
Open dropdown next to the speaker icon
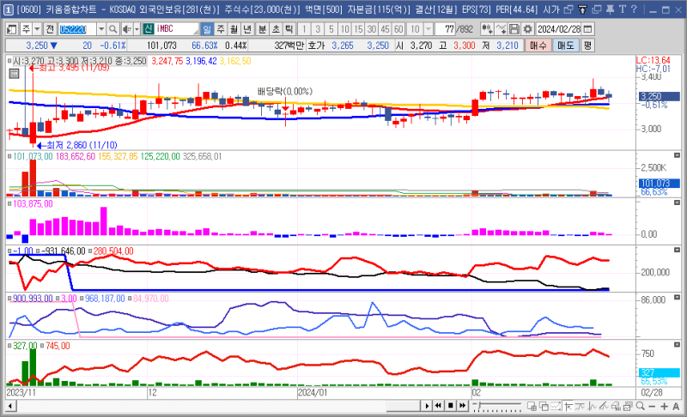click(x=137, y=28)
